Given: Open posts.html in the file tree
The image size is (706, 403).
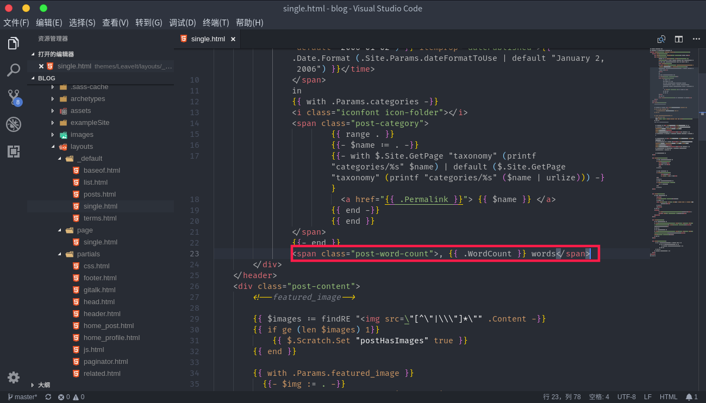Looking at the screenshot, I should coord(99,194).
